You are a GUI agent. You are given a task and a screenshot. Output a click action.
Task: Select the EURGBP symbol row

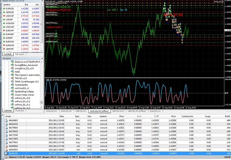point(21,34)
